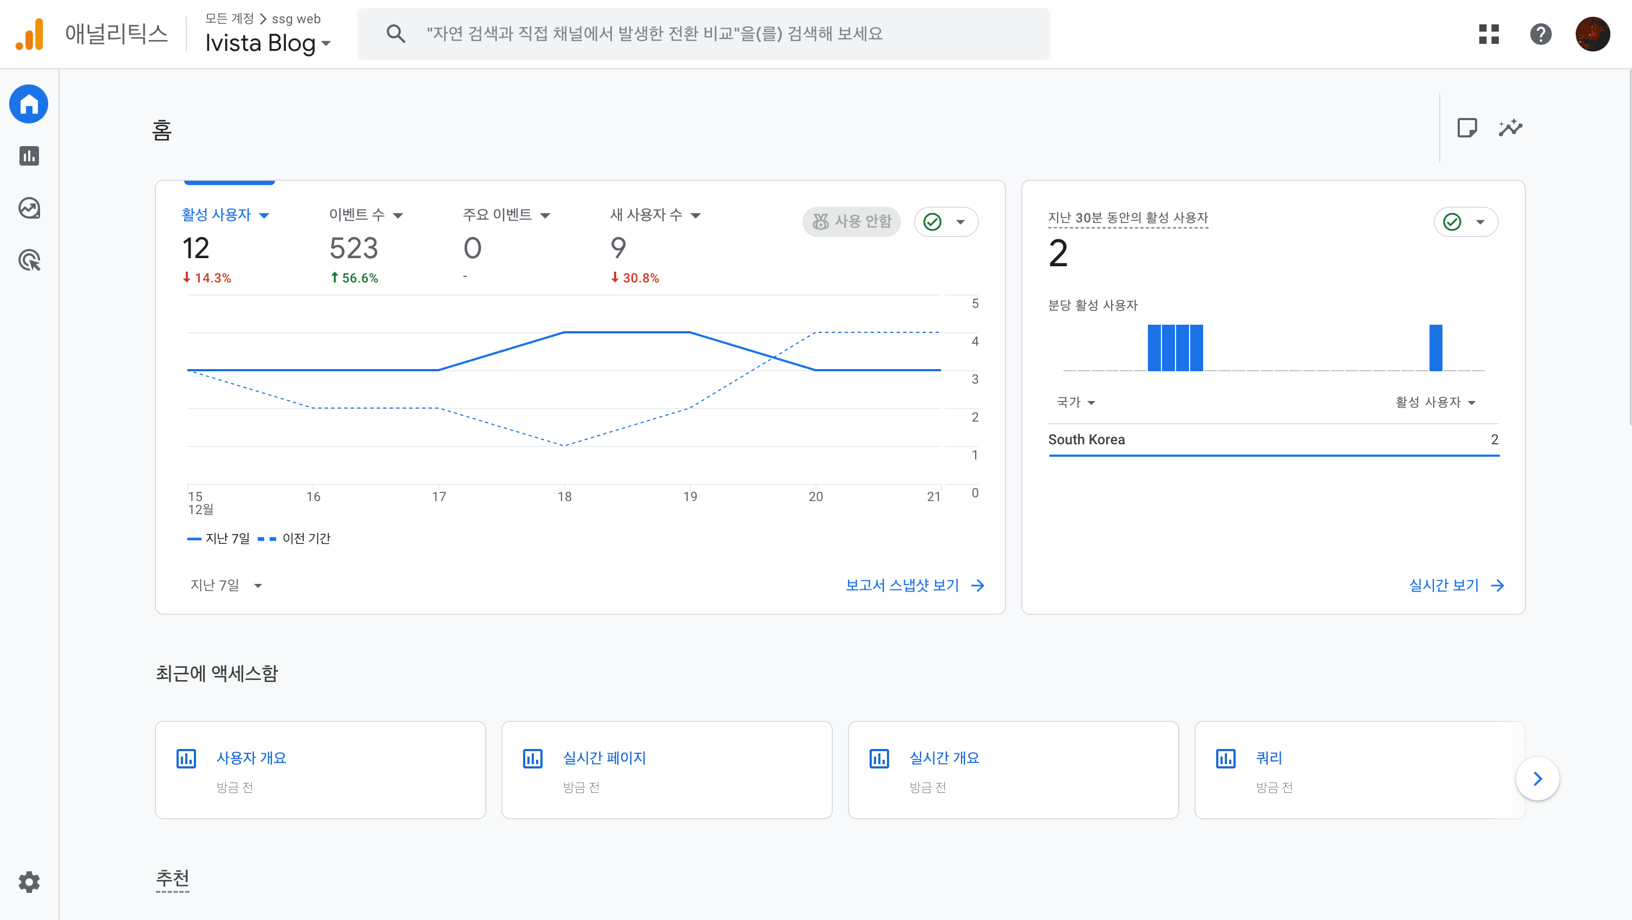Expand the 활성 사용자 metric dropdown
Viewport: 1632px width, 920px height.
tap(226, 215)
